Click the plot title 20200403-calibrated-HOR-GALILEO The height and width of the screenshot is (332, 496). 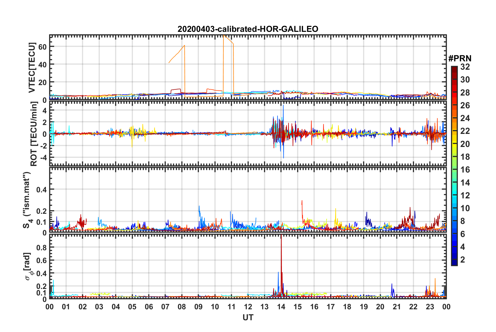248,29
